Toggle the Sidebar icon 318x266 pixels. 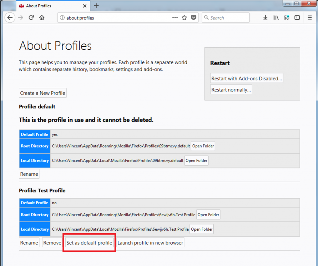[297, 18]
